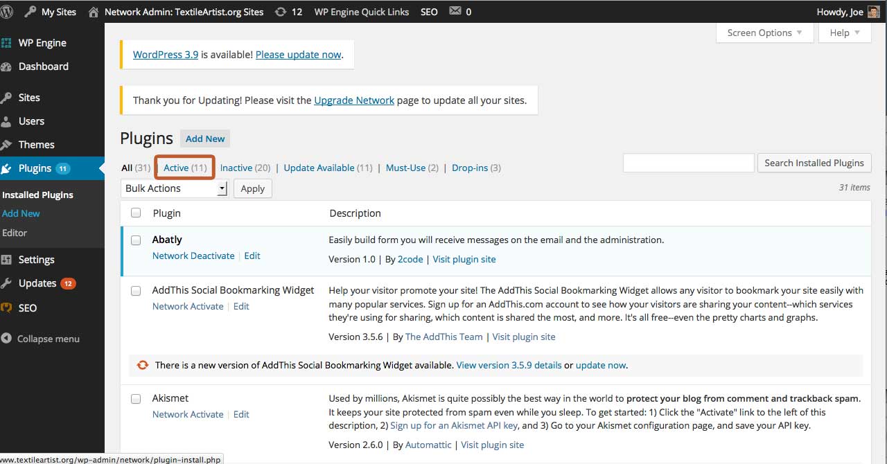
Task: Click the AddThis update now link
Action: click(x=601, y=365)
